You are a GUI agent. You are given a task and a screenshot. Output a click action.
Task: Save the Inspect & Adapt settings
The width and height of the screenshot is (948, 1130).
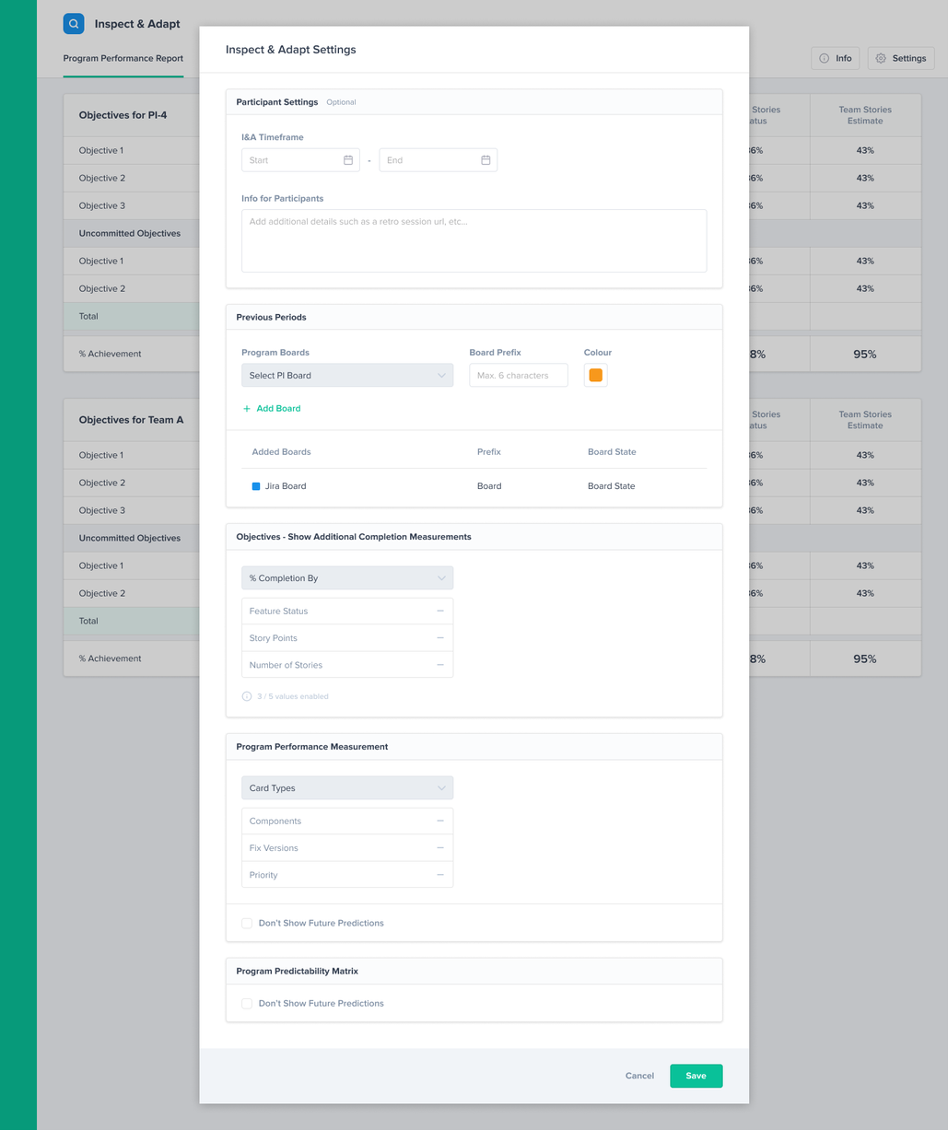(x=696, y=1075)
